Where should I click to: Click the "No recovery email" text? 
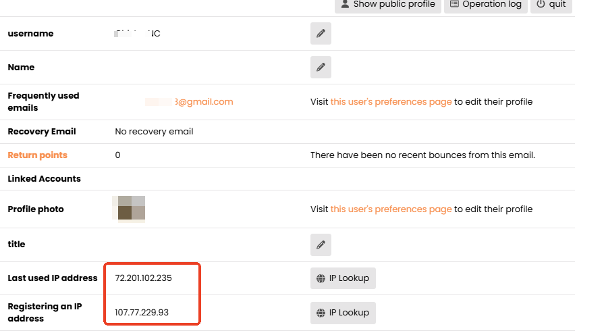point(154,132)
